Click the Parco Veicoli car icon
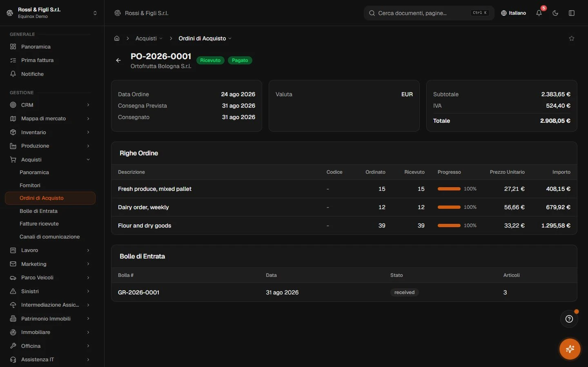Image resolution: width=588 pixels, height=367 pixels. click(x=13, y=278)
